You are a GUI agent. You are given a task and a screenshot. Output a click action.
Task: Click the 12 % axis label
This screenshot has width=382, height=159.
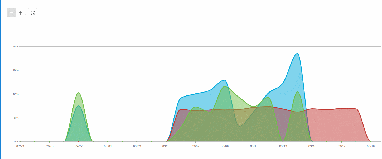point(16,94)
